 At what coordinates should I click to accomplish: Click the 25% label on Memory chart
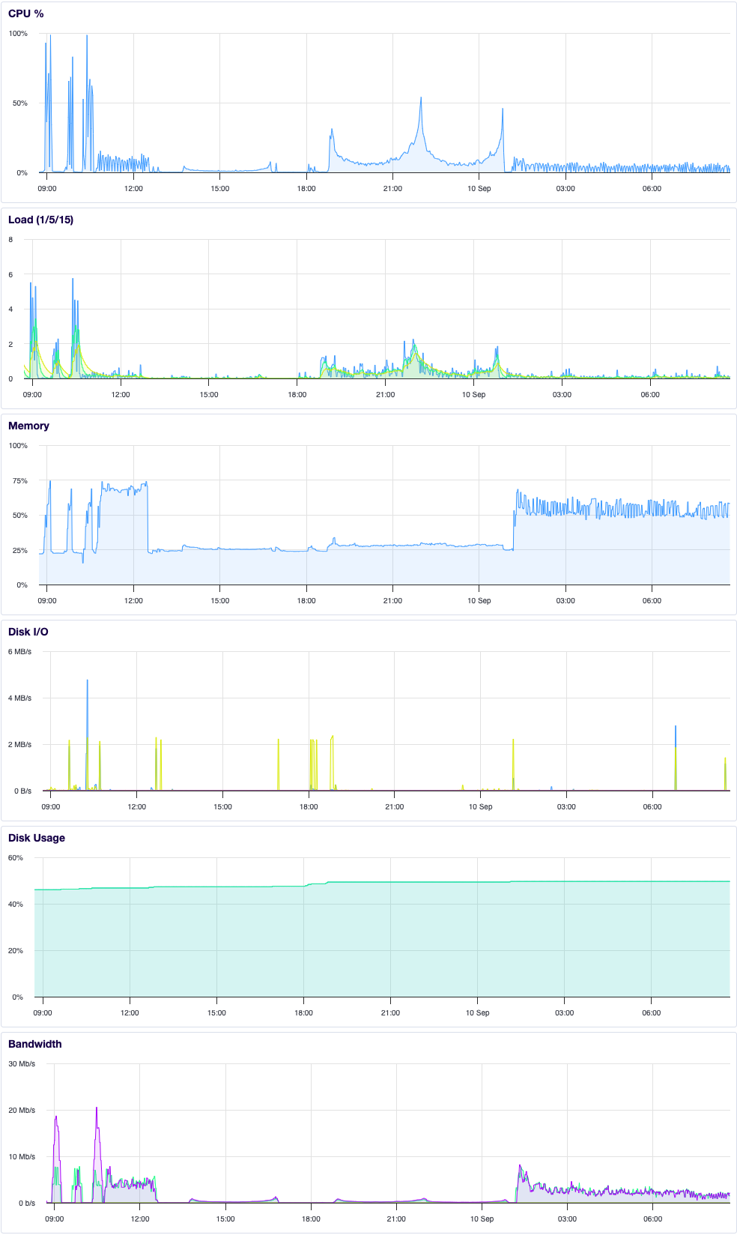[19, 551]
